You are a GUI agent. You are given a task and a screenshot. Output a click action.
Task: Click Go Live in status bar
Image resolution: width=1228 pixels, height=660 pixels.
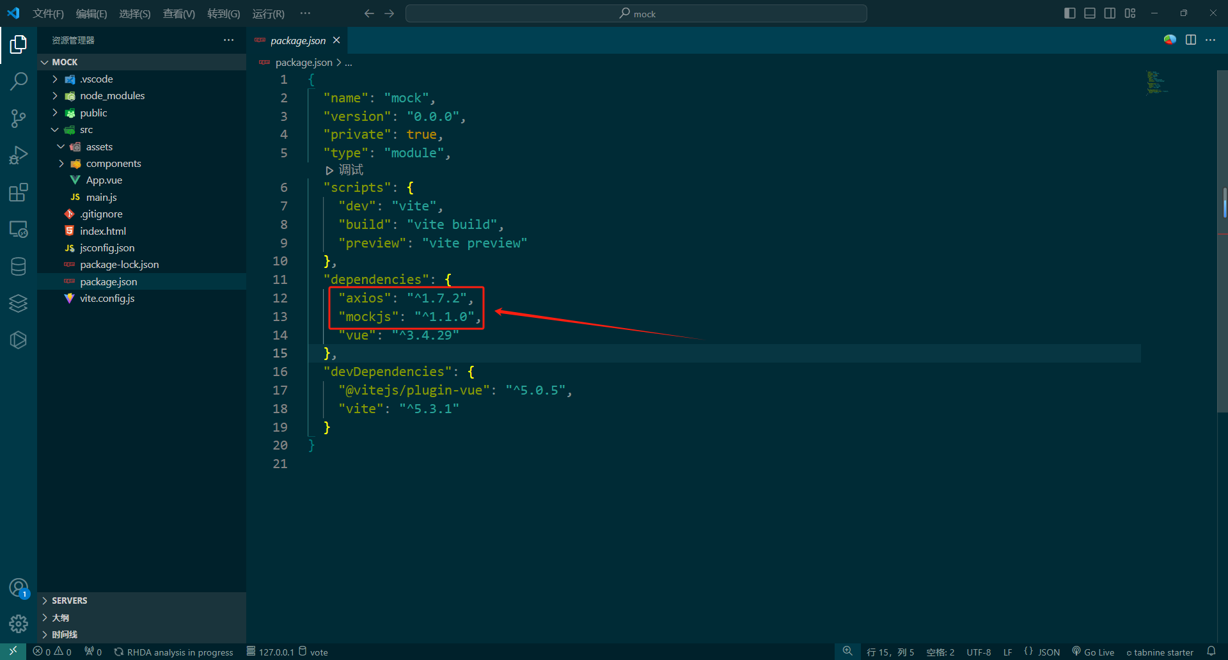1093,652
